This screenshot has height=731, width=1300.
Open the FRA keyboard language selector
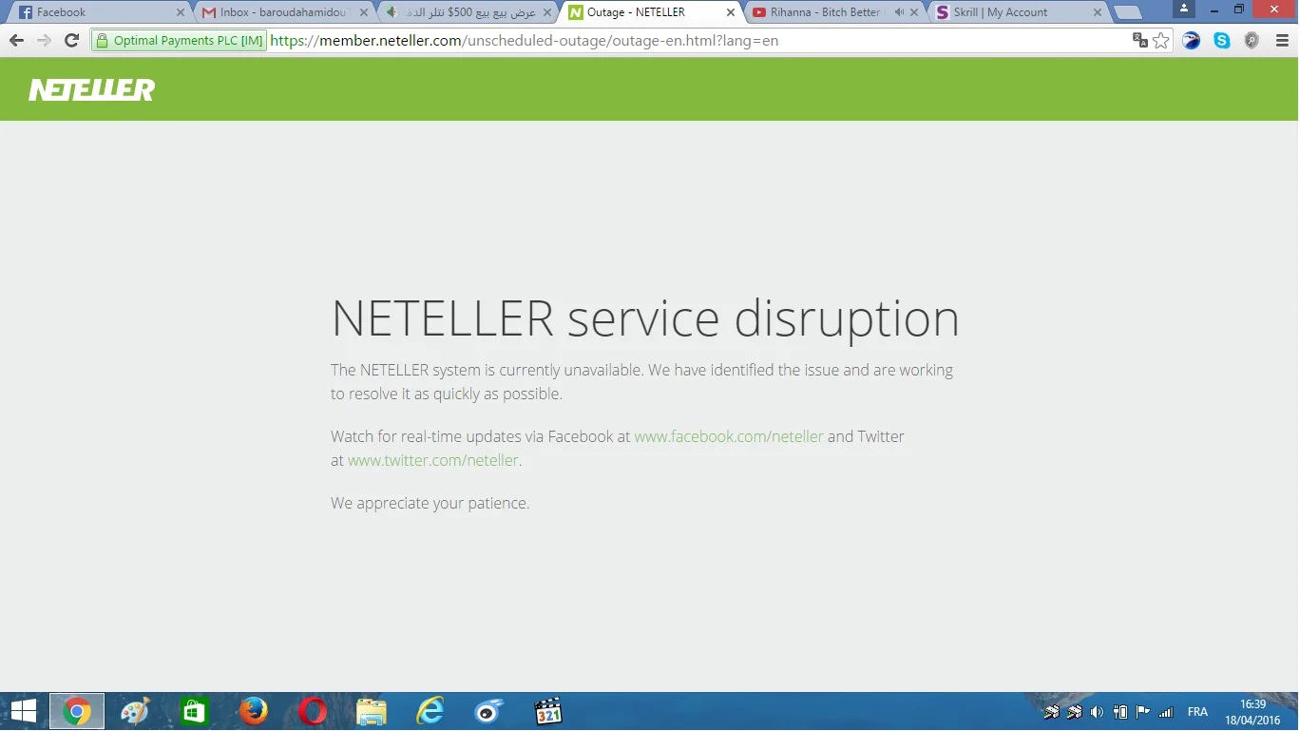[1197, 712]
